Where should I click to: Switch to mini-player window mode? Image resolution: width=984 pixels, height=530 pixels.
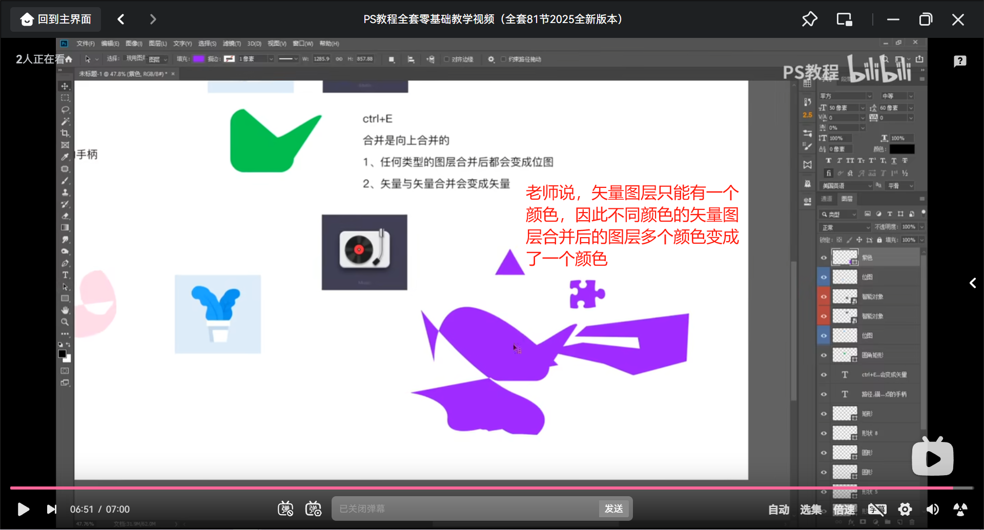pyautogui.click(x=845, y=19)
